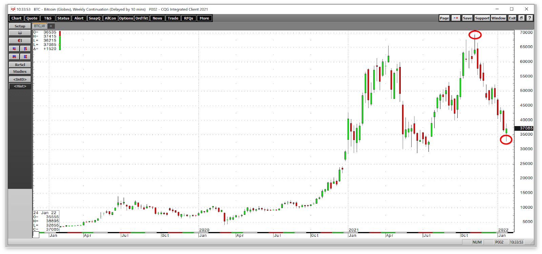The image size is (542, 254).
Task: Toggle the Hist historical mode button
Action: 20,86
